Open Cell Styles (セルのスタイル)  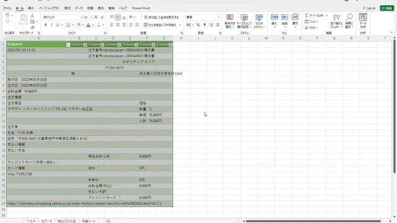[259, 21]
